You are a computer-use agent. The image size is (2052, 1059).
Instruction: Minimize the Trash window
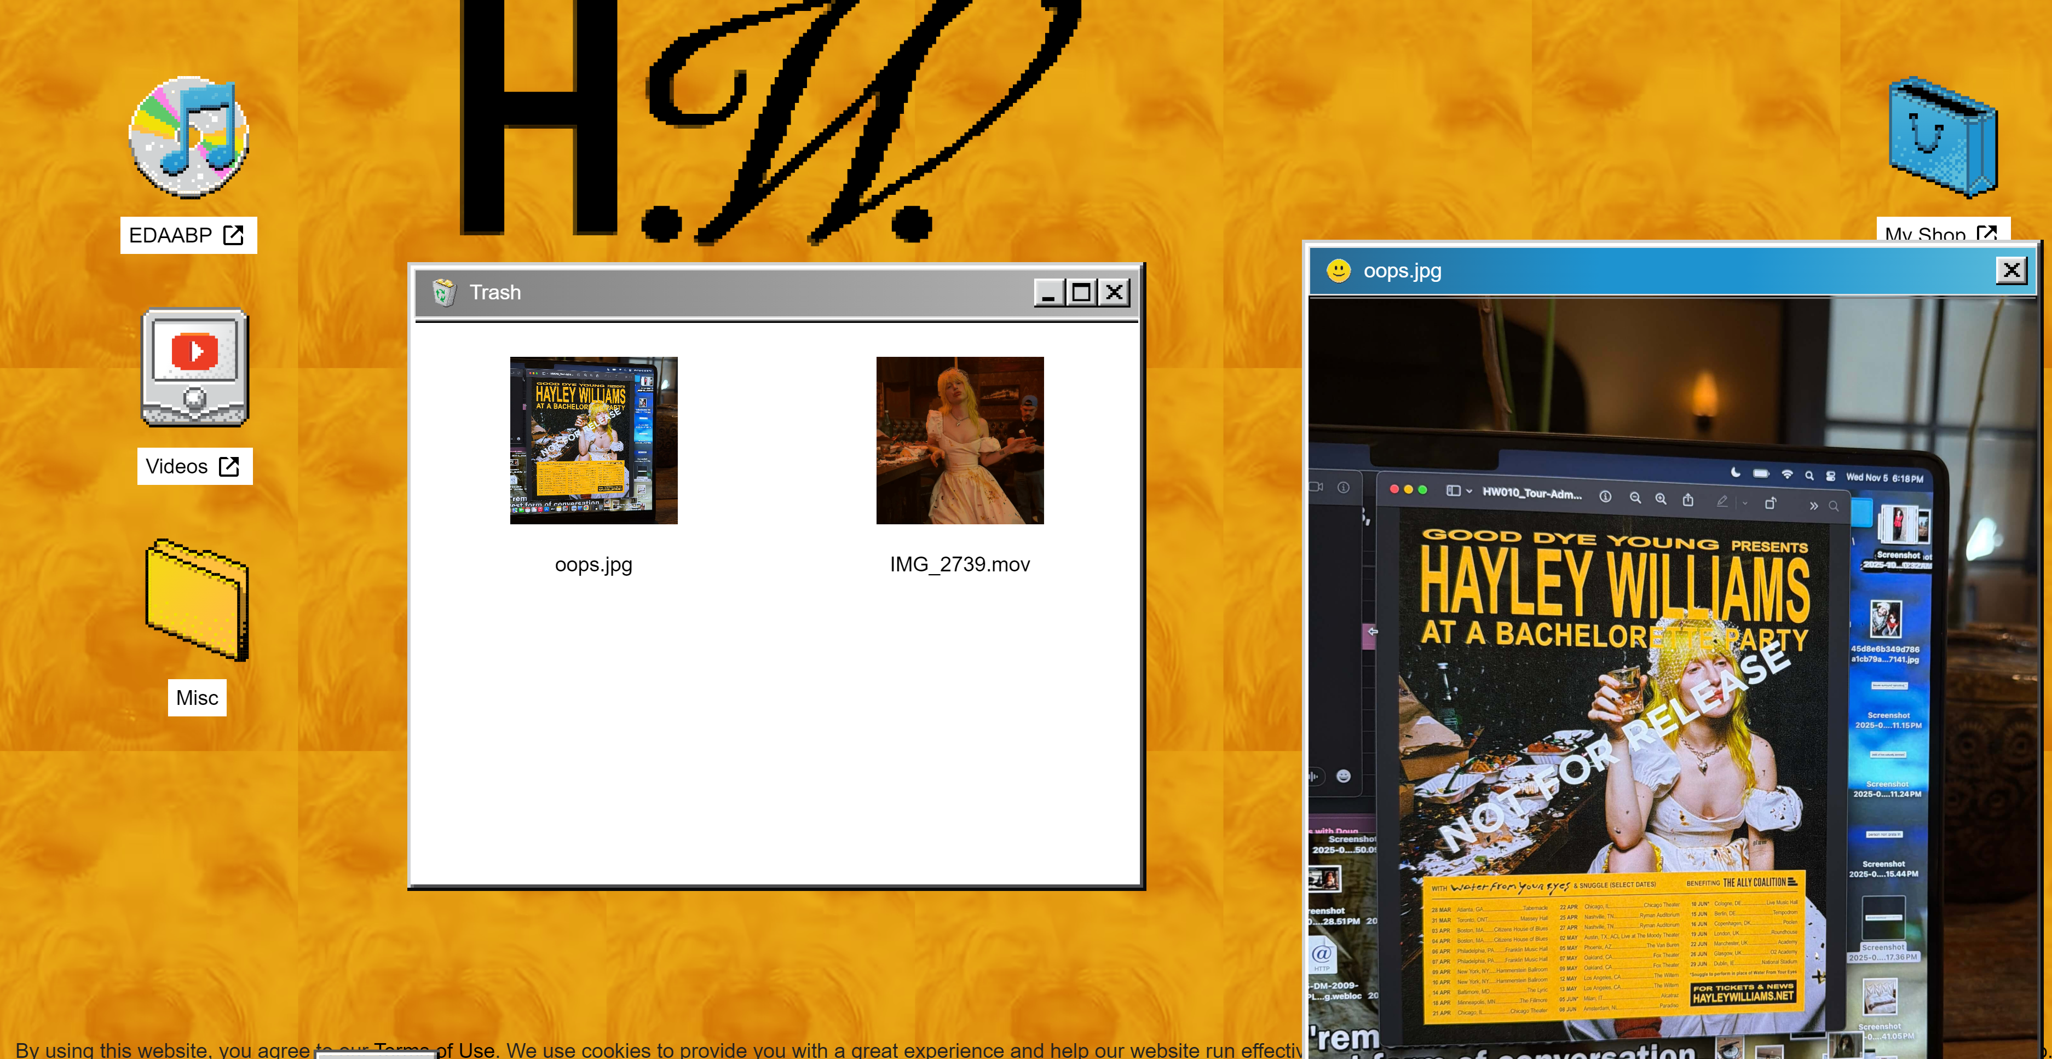click(x=1048, y=293)
